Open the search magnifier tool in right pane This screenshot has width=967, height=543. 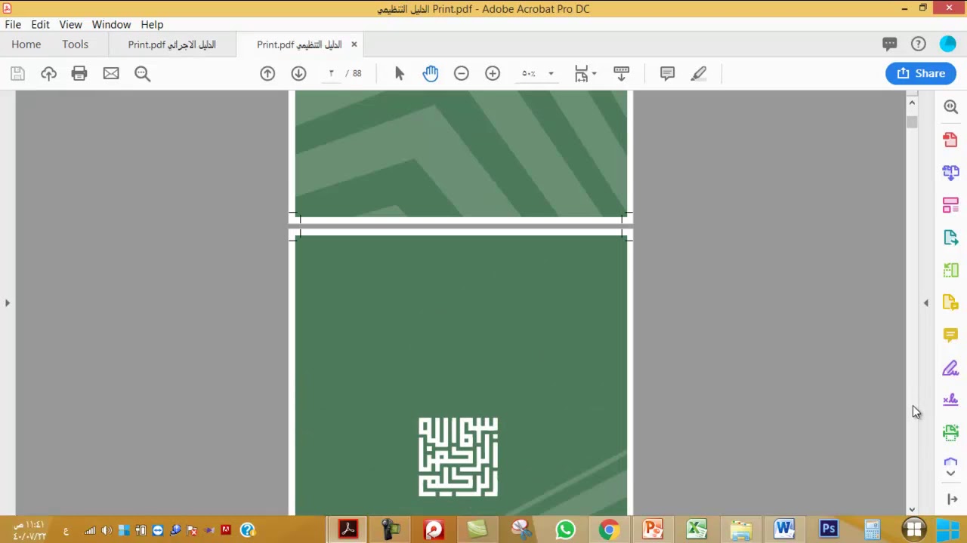point(950,107)
